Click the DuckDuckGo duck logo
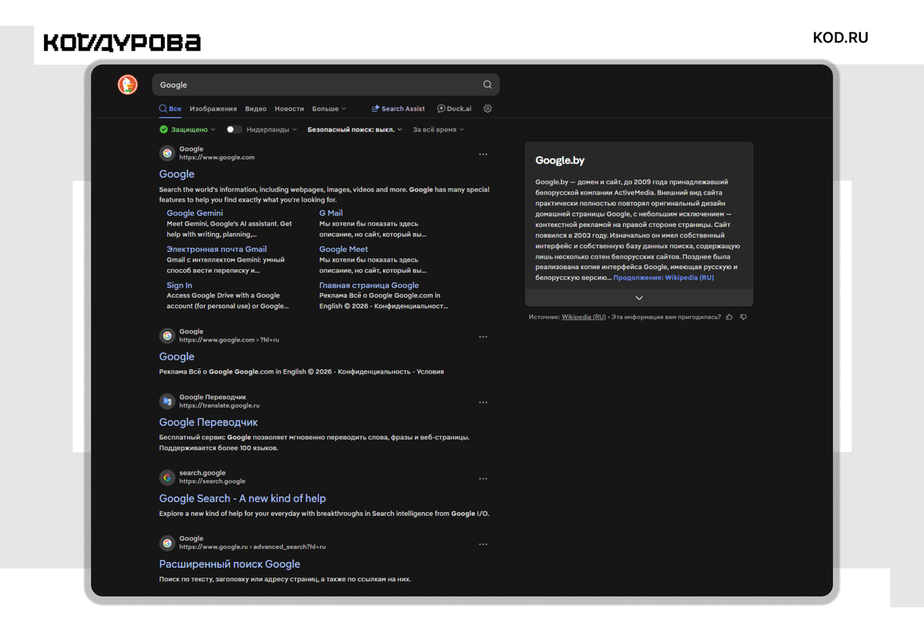This screenshot has height=633, width=924. click(x=128, y=85)
